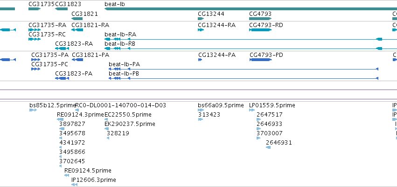Select the CG31823 gene glyph
The image size is (397, 187).
[x=61, y=9]
